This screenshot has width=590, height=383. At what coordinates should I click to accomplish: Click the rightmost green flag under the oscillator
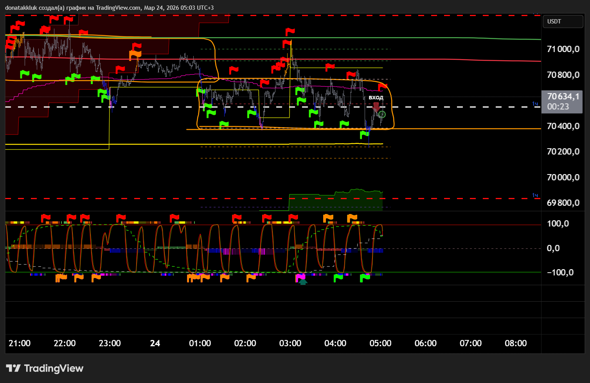[x=365, y=278]
